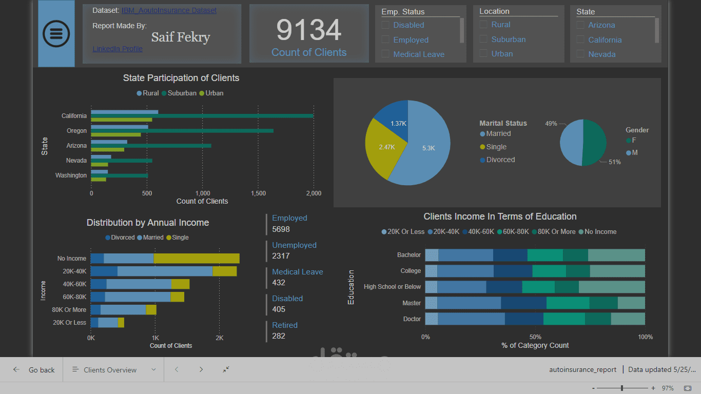
Task: Click the Go back arrow button
Action: [x=34, y=369]
